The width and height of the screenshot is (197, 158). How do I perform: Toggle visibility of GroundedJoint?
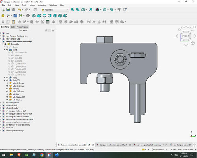[9, 53]
